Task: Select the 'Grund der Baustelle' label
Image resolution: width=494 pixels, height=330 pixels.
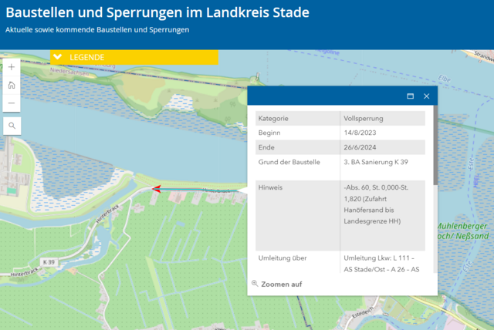Action: pyautogui.click(x=289, y=162)
